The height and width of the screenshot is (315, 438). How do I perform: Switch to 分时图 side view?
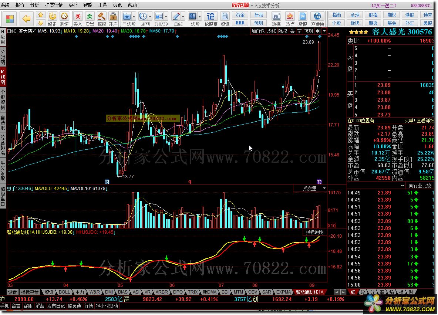point(3,57)
